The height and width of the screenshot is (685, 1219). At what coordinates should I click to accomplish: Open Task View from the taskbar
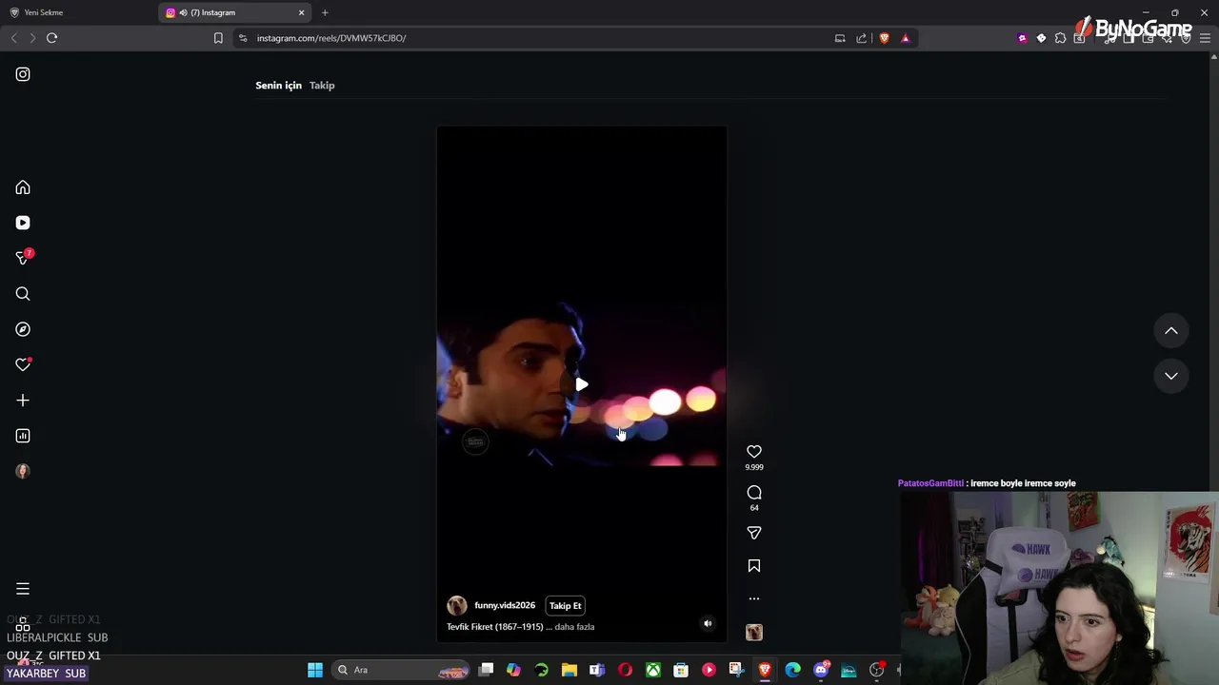click(486, 670)
